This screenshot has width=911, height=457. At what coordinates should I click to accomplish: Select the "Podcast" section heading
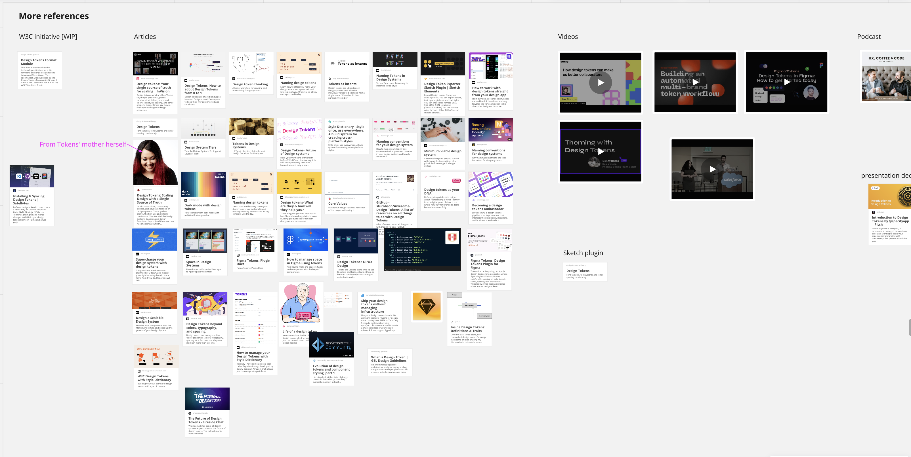pos(869,36)
